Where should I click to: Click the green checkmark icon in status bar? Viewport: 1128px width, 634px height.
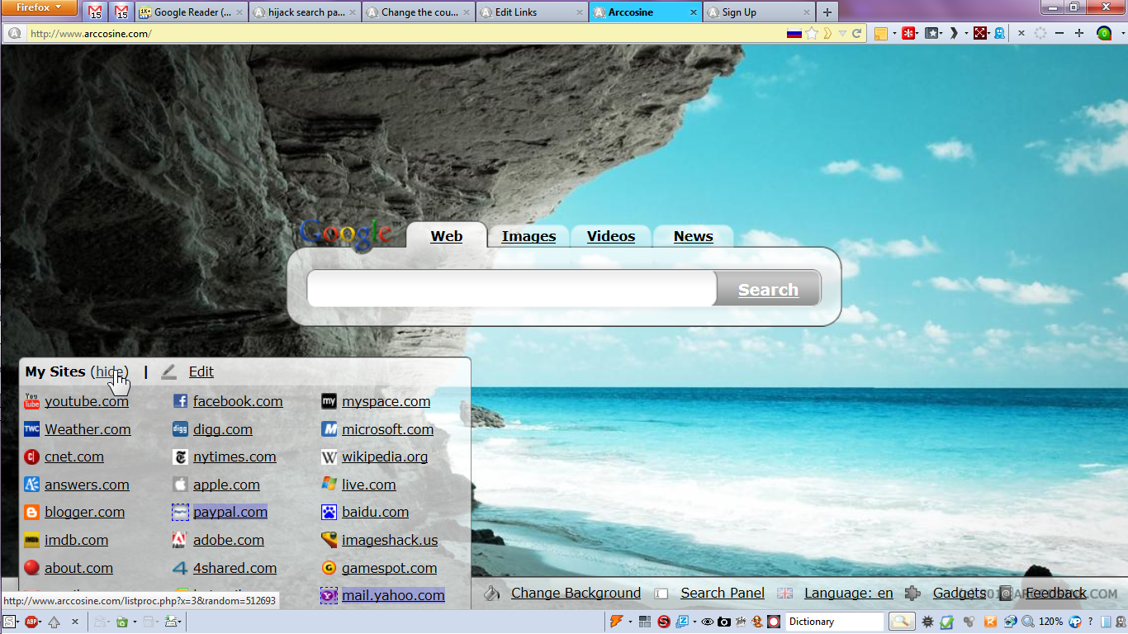[947, 622]
